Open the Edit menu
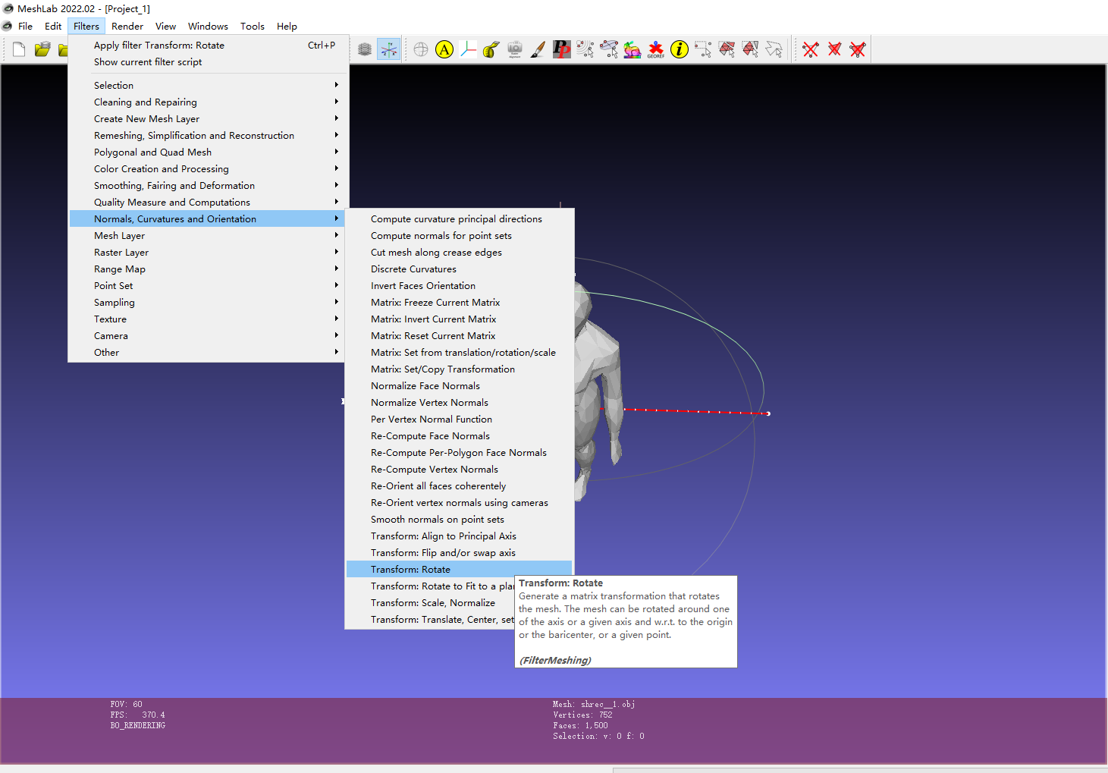1108x773 pixels. (x=53, y=26)
